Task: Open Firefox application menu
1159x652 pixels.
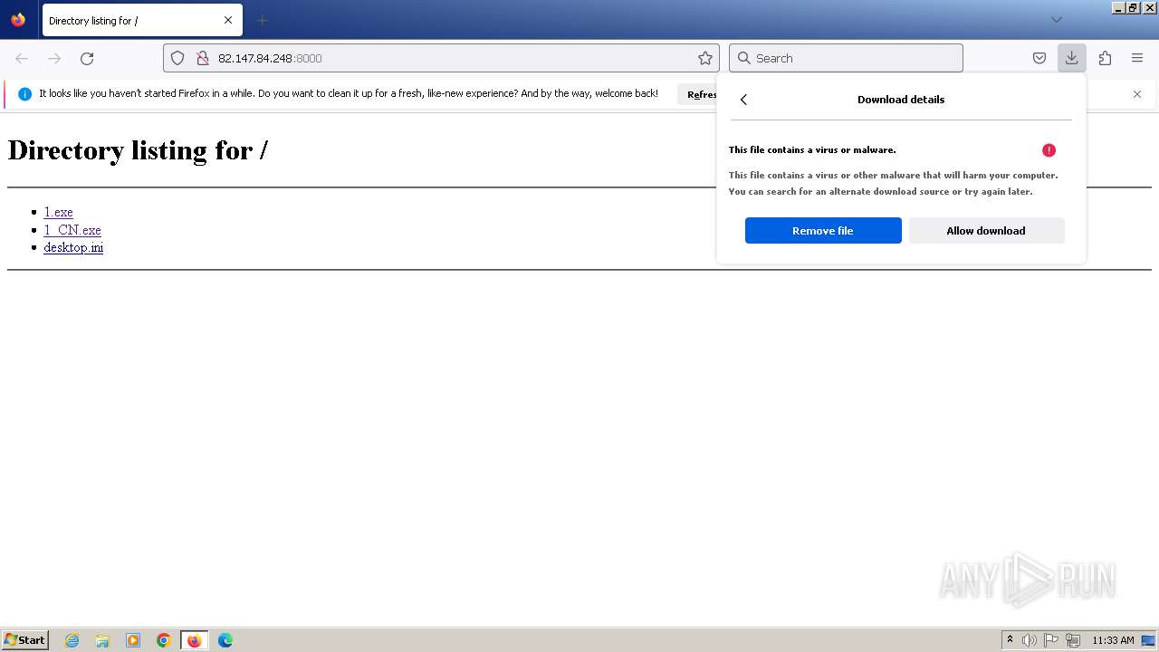Action: (x=1137, y=58)
